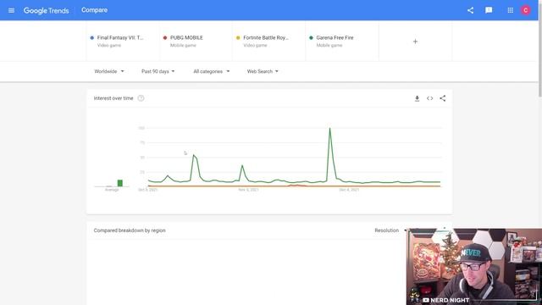
Task: Edit the Garena Free Fire search term
Action: (x=342, y=42)
